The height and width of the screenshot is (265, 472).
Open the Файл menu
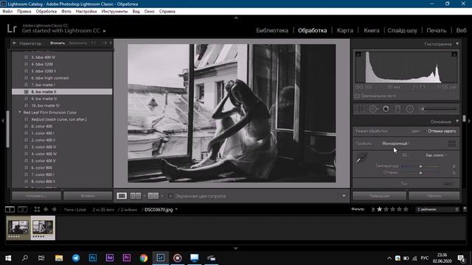pyautogui.click(x=7, y=11)
